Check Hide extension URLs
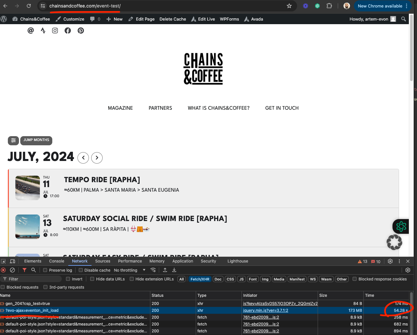This screenshot has height=335, width=417. click(132, 279)
